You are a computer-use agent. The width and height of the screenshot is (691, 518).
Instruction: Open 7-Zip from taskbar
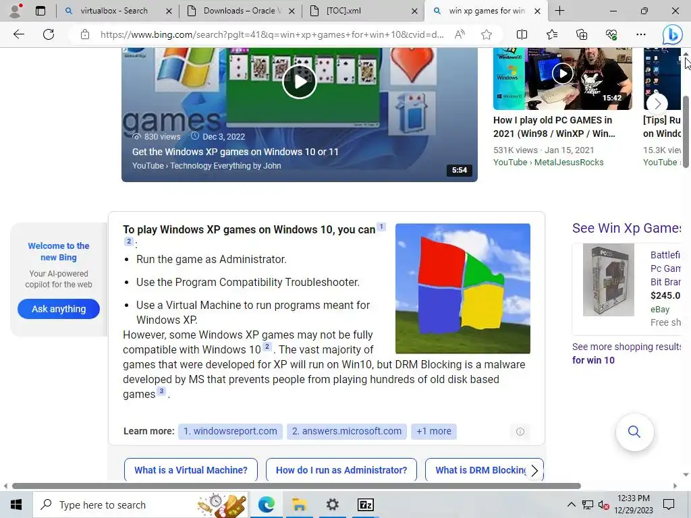366,505
